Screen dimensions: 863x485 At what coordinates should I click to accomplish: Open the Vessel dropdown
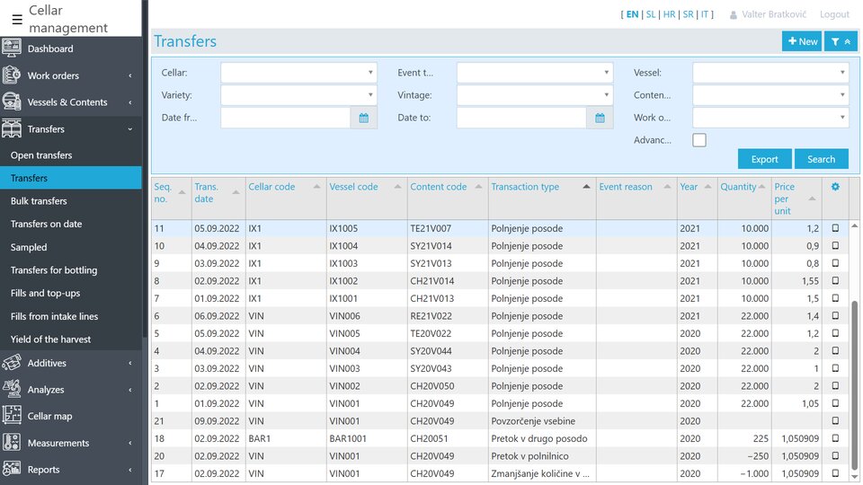770,73
